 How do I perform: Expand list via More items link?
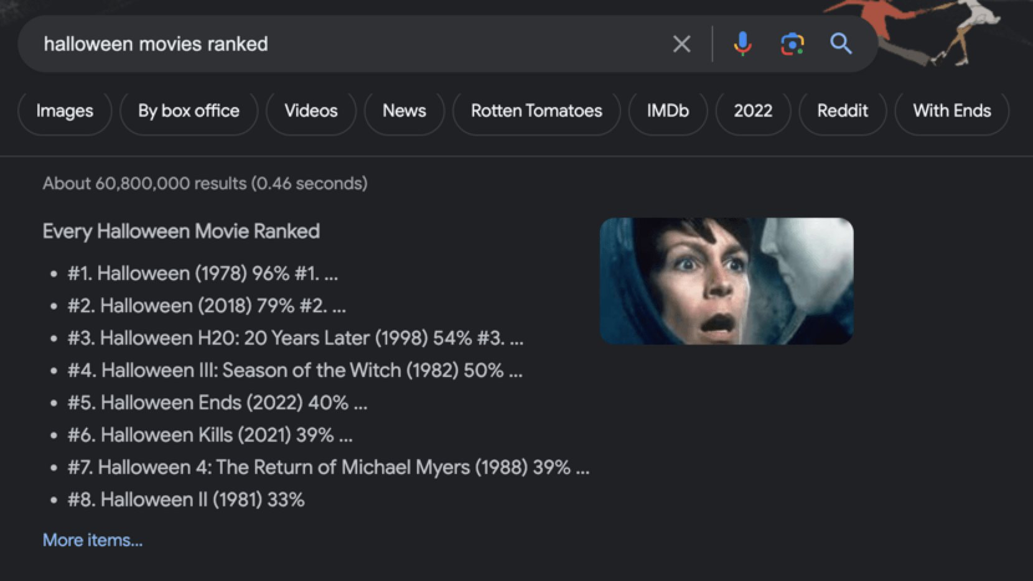(x=93, y=540)
